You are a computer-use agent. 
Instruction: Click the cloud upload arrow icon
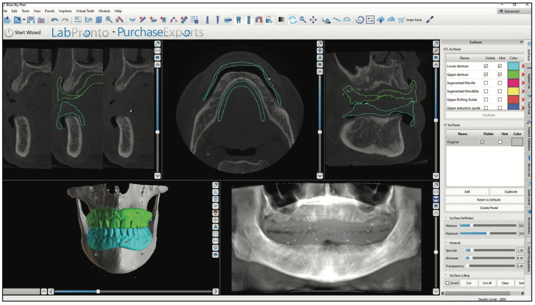tap(381, 20)
